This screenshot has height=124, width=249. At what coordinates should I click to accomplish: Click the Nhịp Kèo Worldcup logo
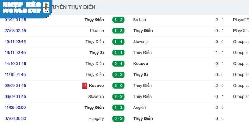point(26,8)
